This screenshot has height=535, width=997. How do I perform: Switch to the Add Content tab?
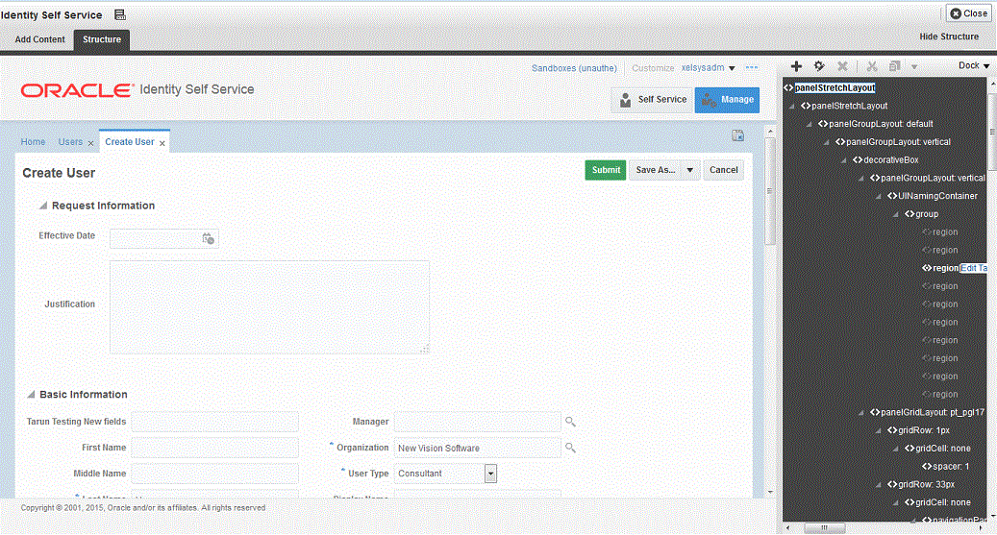pyautogui.click(x=40, y=39)
